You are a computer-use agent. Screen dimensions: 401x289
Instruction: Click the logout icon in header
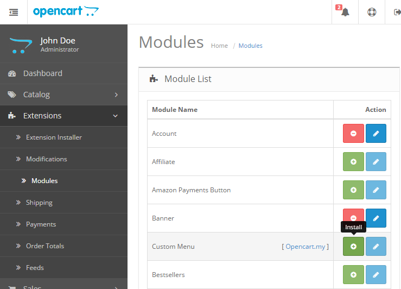[396, 12]
